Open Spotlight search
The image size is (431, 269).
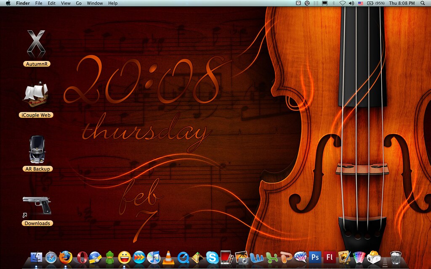[x=423, y=3]
